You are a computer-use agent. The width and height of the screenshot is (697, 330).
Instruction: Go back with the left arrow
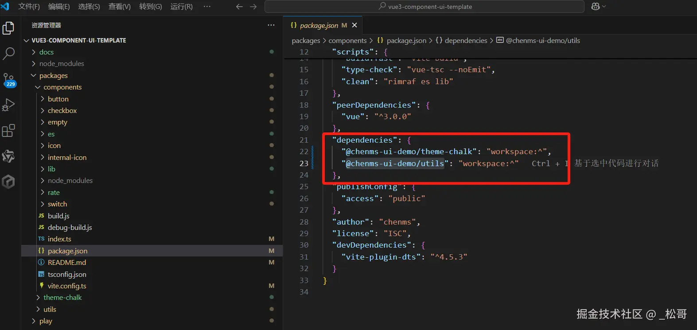click(x=239, y=7)
